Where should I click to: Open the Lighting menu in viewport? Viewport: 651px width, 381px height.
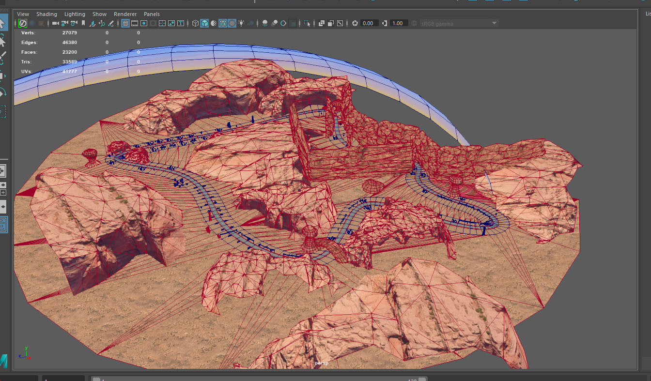click(x=75, y=14)
